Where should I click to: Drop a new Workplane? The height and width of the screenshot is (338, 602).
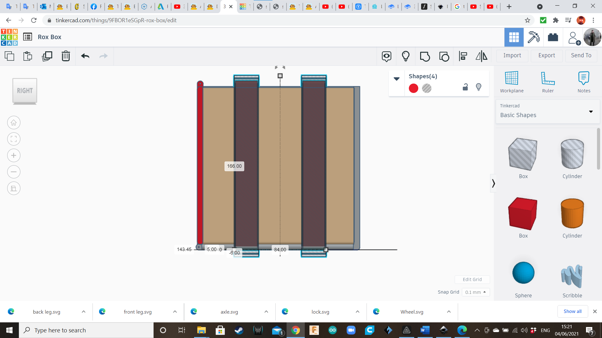click(x=511, y=81)
